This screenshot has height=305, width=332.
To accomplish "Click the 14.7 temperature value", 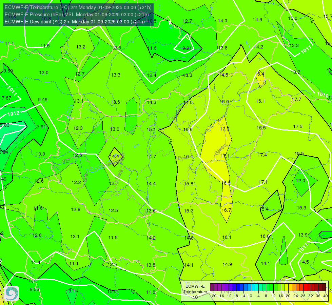I will (x=151, y=157).
